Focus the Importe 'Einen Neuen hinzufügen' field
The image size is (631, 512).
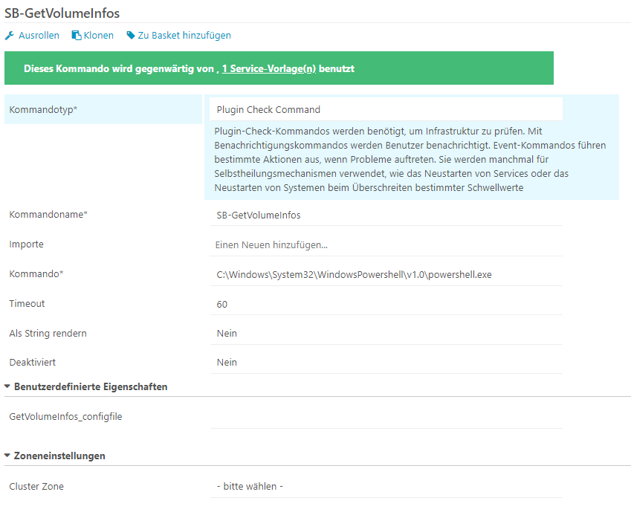(x=386, y=244)
